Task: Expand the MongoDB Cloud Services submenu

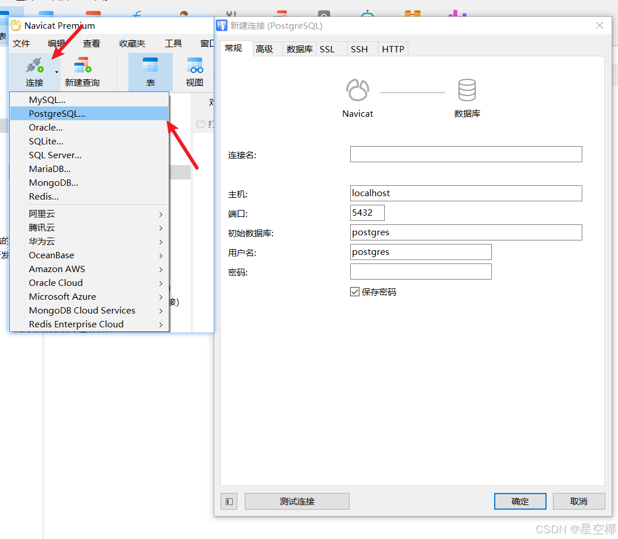Action: 89,310
